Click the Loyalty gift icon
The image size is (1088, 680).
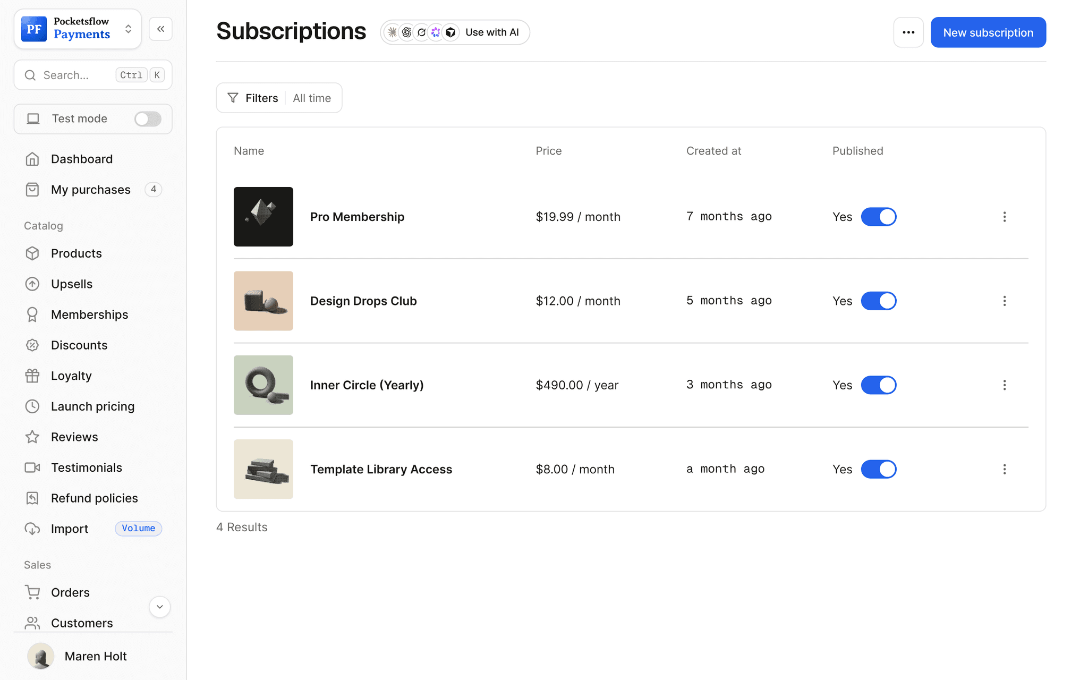tap(32, 376)
